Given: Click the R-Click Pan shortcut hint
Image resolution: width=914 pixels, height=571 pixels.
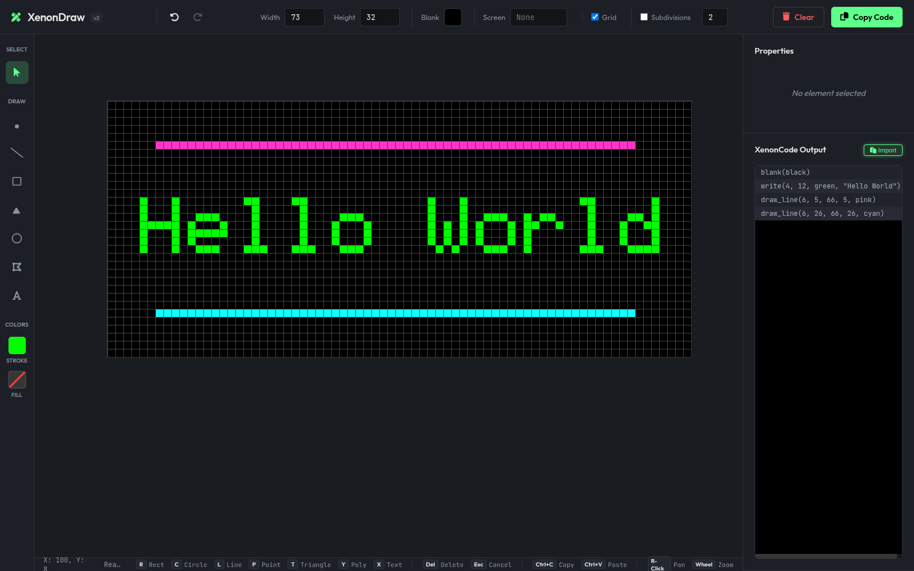Looking at the screenshot, I should coord(667,565).
